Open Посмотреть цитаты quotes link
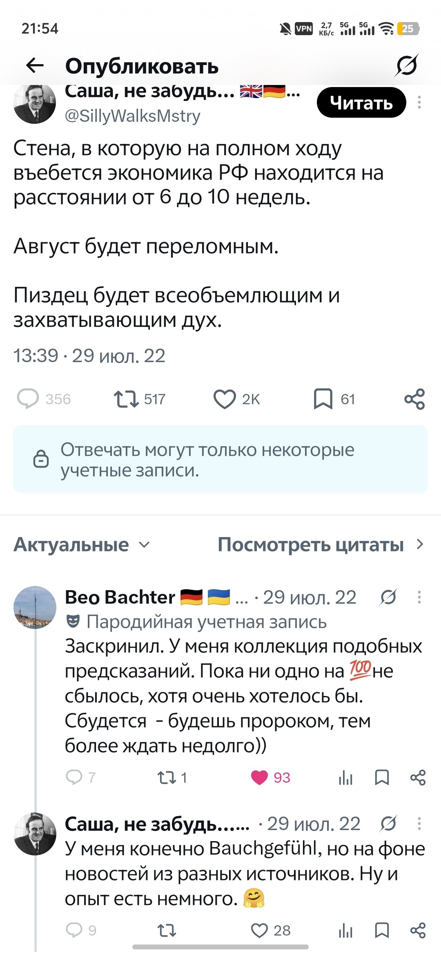Screen dimensions: 441x958 click(x=321, y=544)
